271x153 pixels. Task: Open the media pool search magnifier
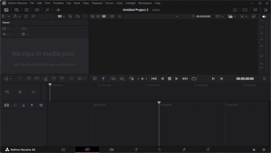pos(70,16)
